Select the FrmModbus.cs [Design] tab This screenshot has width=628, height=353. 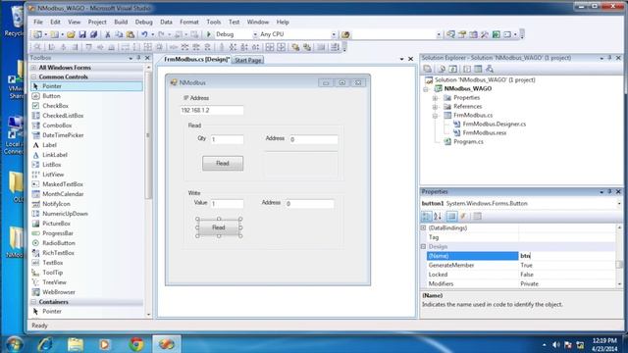[x=196, y=59]
